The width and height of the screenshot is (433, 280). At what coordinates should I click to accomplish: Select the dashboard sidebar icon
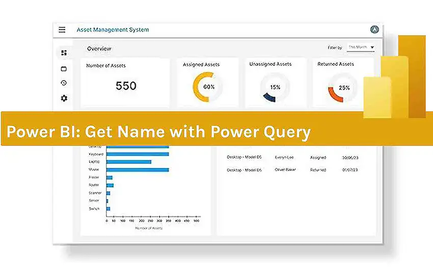click(64, 52)
